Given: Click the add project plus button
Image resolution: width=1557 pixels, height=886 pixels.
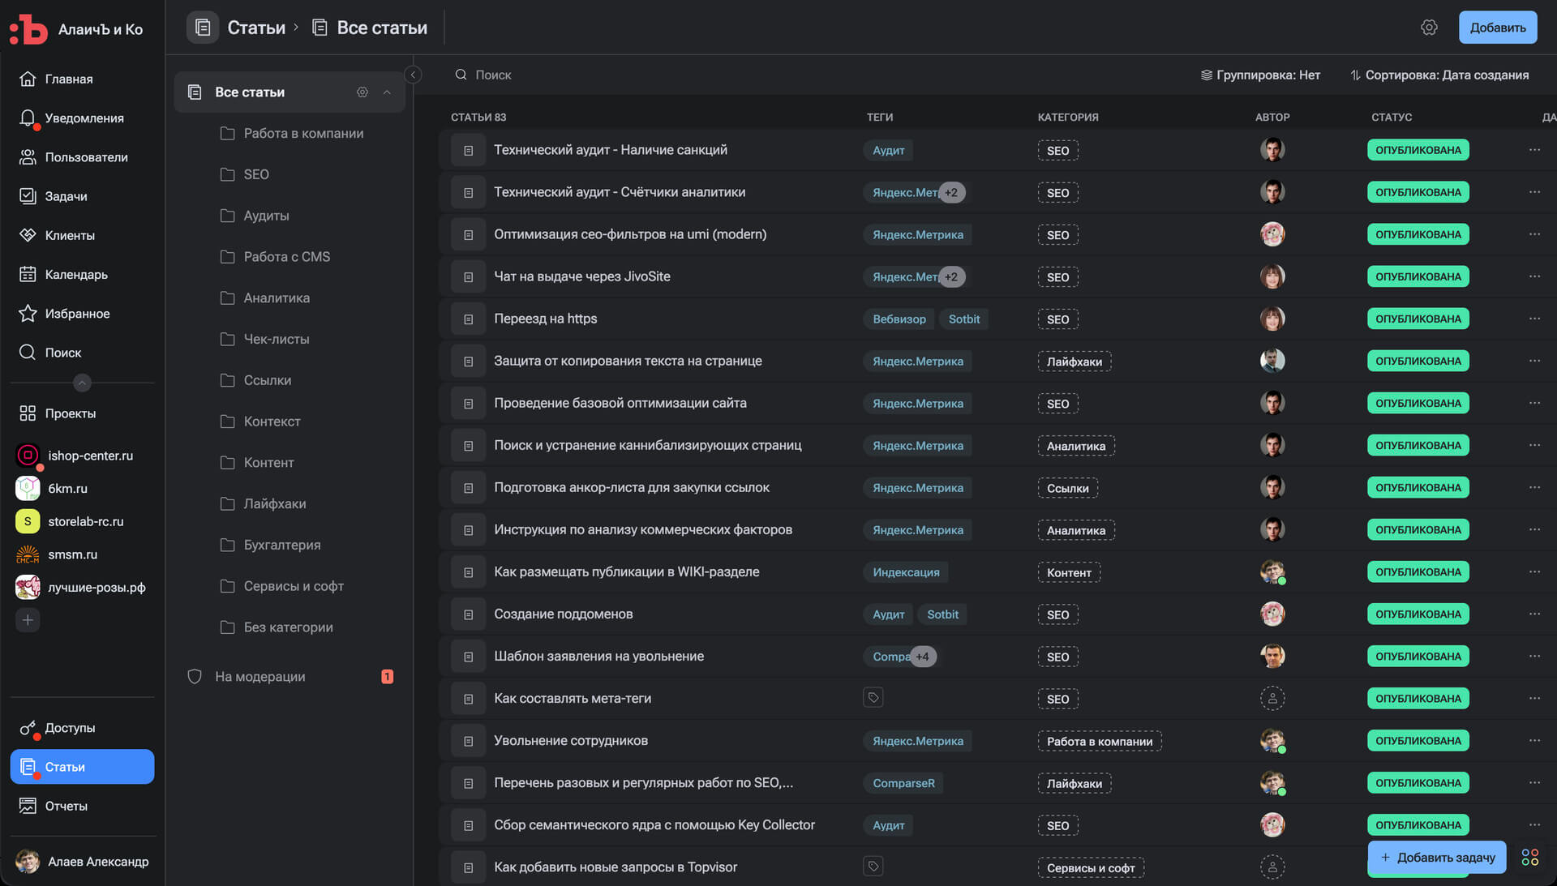Looking at the screenshot, I should pyautogui.click(x=28, y=620).
